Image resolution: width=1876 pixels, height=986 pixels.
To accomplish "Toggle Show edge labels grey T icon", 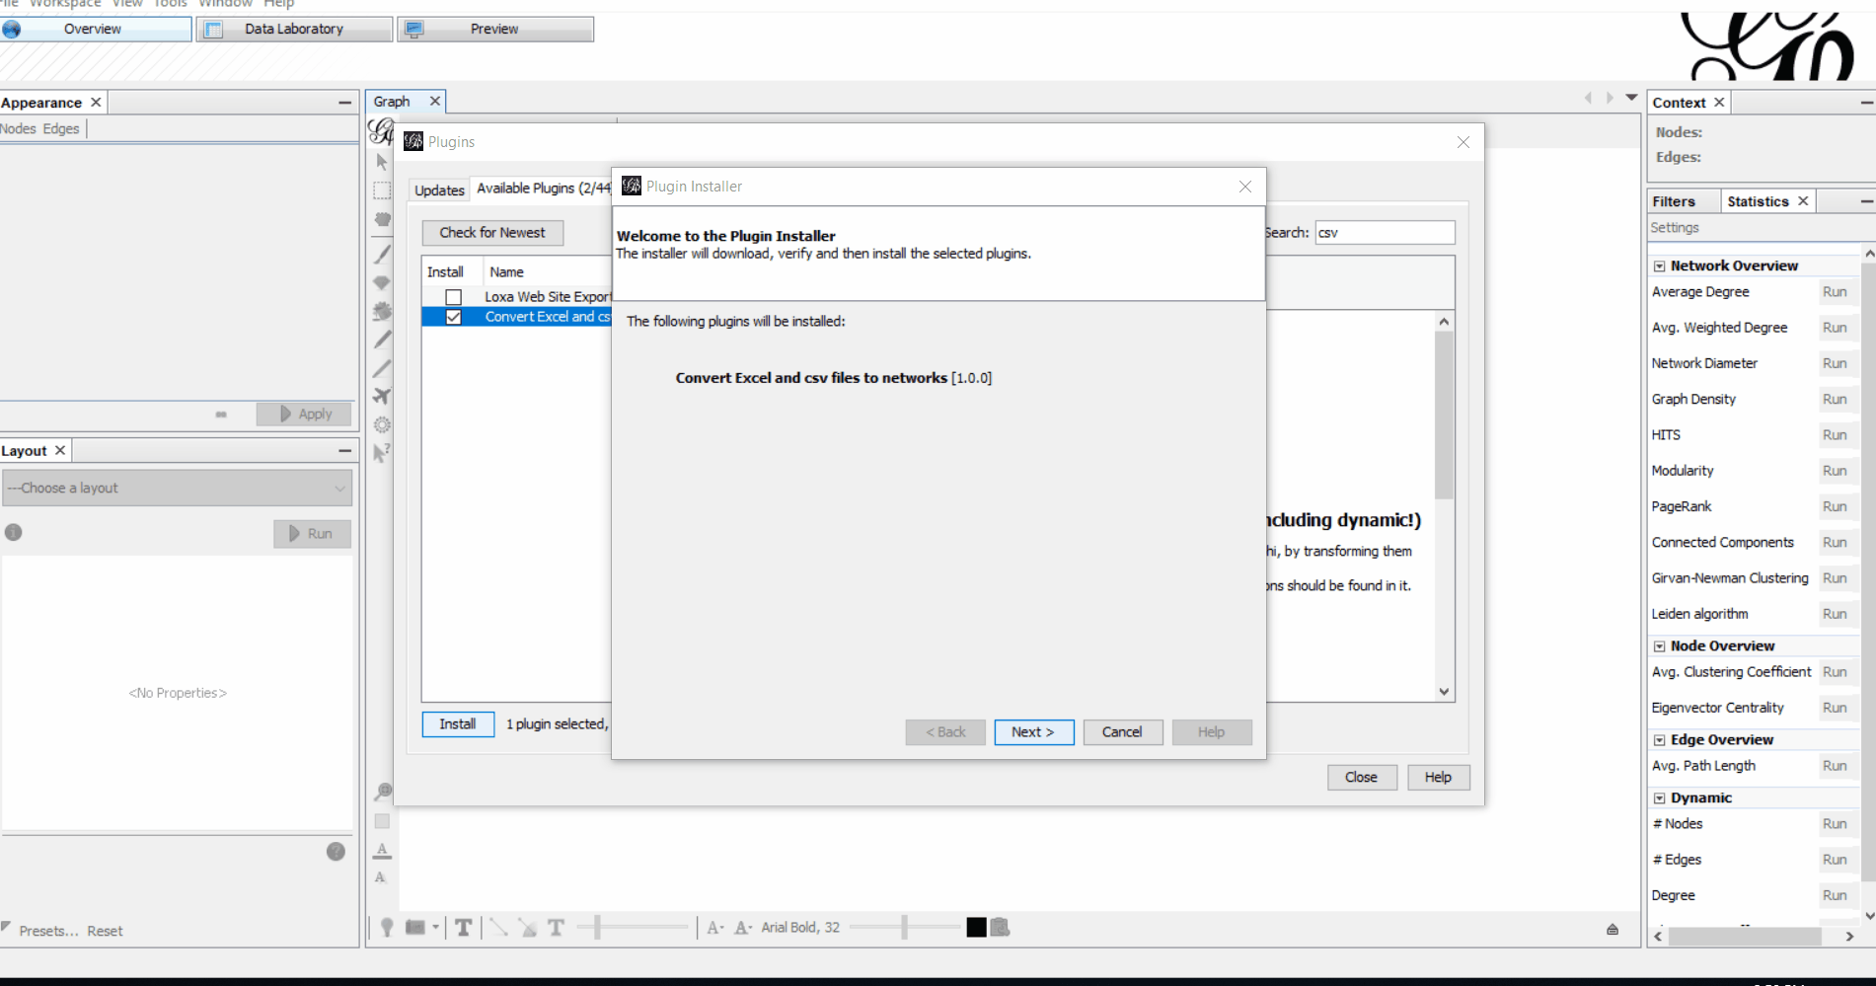I will [556, 927].
